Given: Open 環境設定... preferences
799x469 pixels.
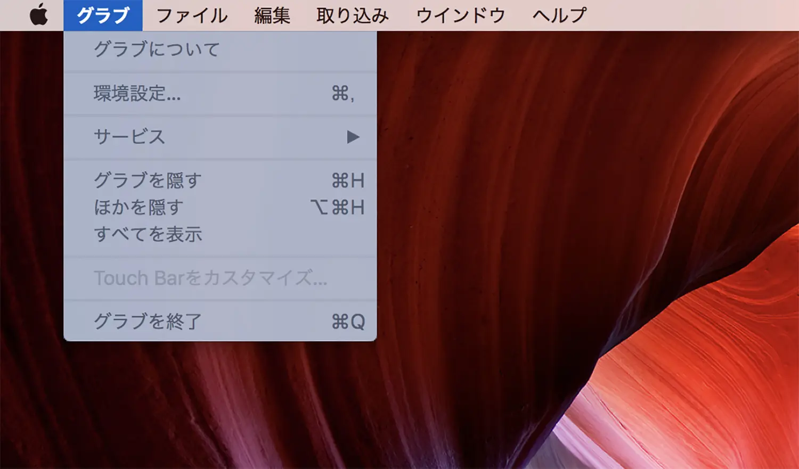Looking at the screenshot, I should [137, 94].
